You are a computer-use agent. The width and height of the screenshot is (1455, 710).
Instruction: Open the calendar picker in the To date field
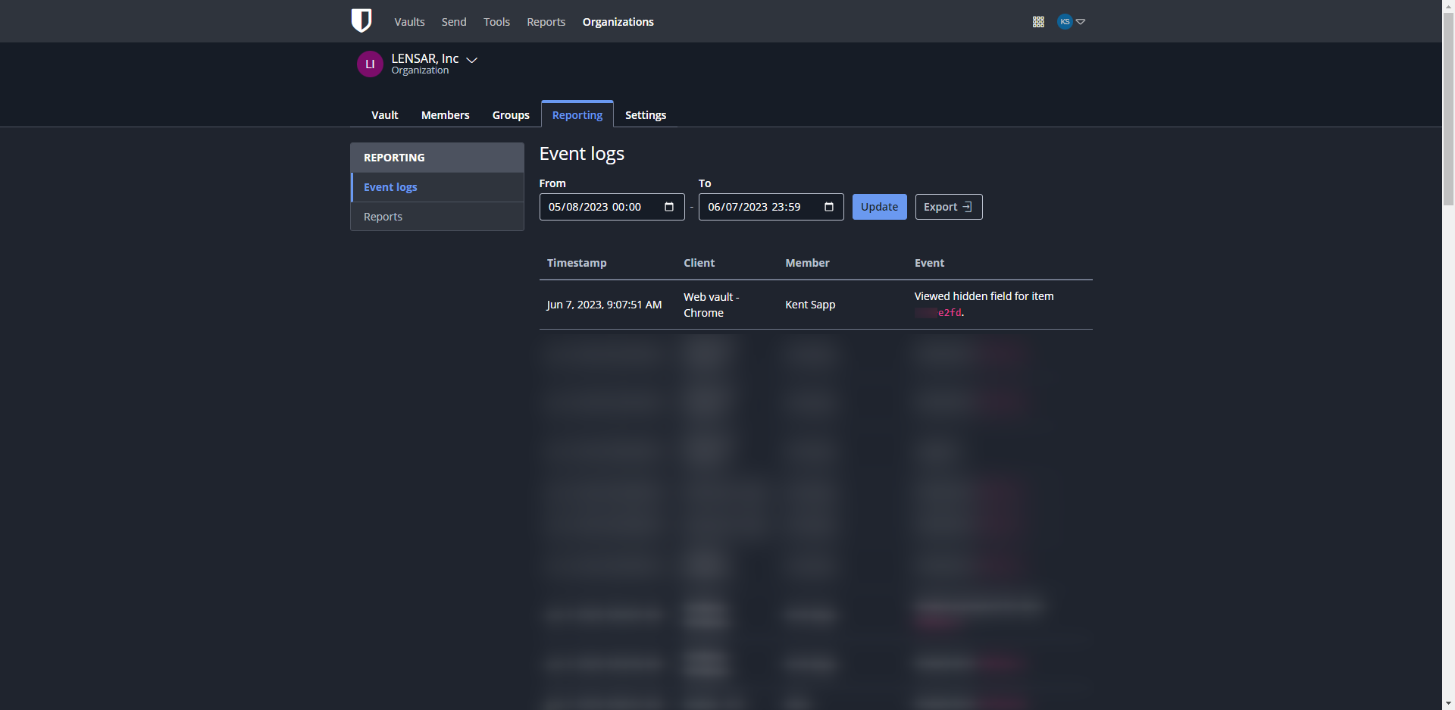[828, 206]
